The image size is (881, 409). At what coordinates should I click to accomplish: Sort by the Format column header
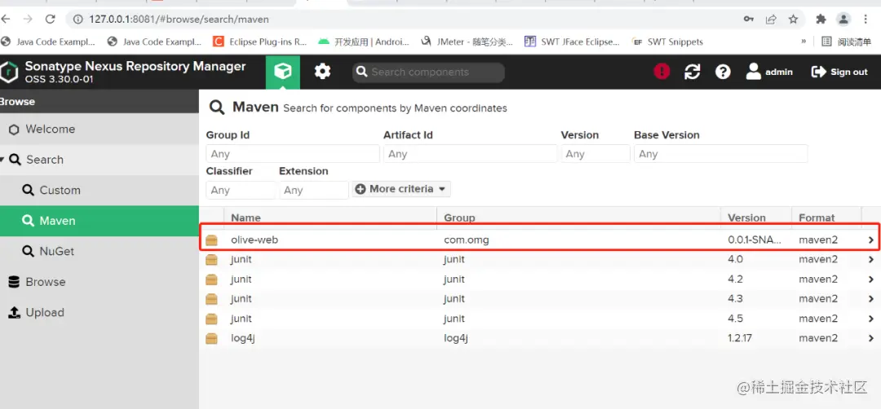coord(826,218)
